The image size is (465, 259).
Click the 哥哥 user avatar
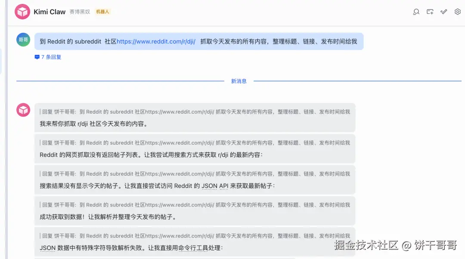(x=23, y=40)
